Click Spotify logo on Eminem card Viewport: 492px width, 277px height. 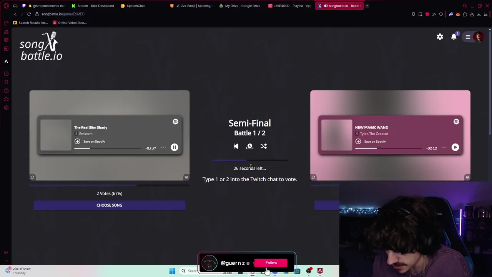coord(175,122)
